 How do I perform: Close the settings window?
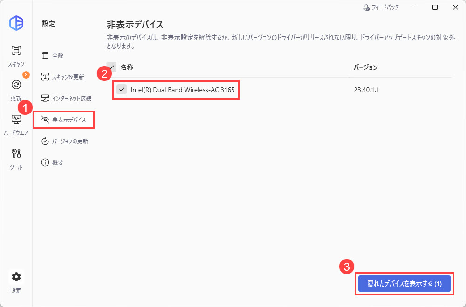pyautogui.click(x=455, y=7)
